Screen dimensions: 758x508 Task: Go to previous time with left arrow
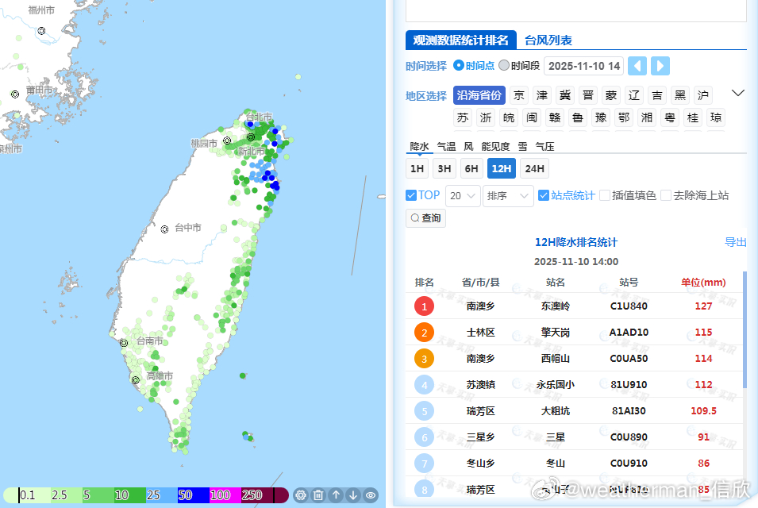[637, 66]
